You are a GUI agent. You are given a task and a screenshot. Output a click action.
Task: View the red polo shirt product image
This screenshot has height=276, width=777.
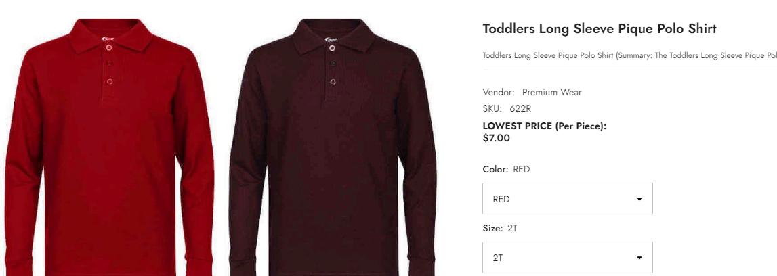[x=110, y=147]
